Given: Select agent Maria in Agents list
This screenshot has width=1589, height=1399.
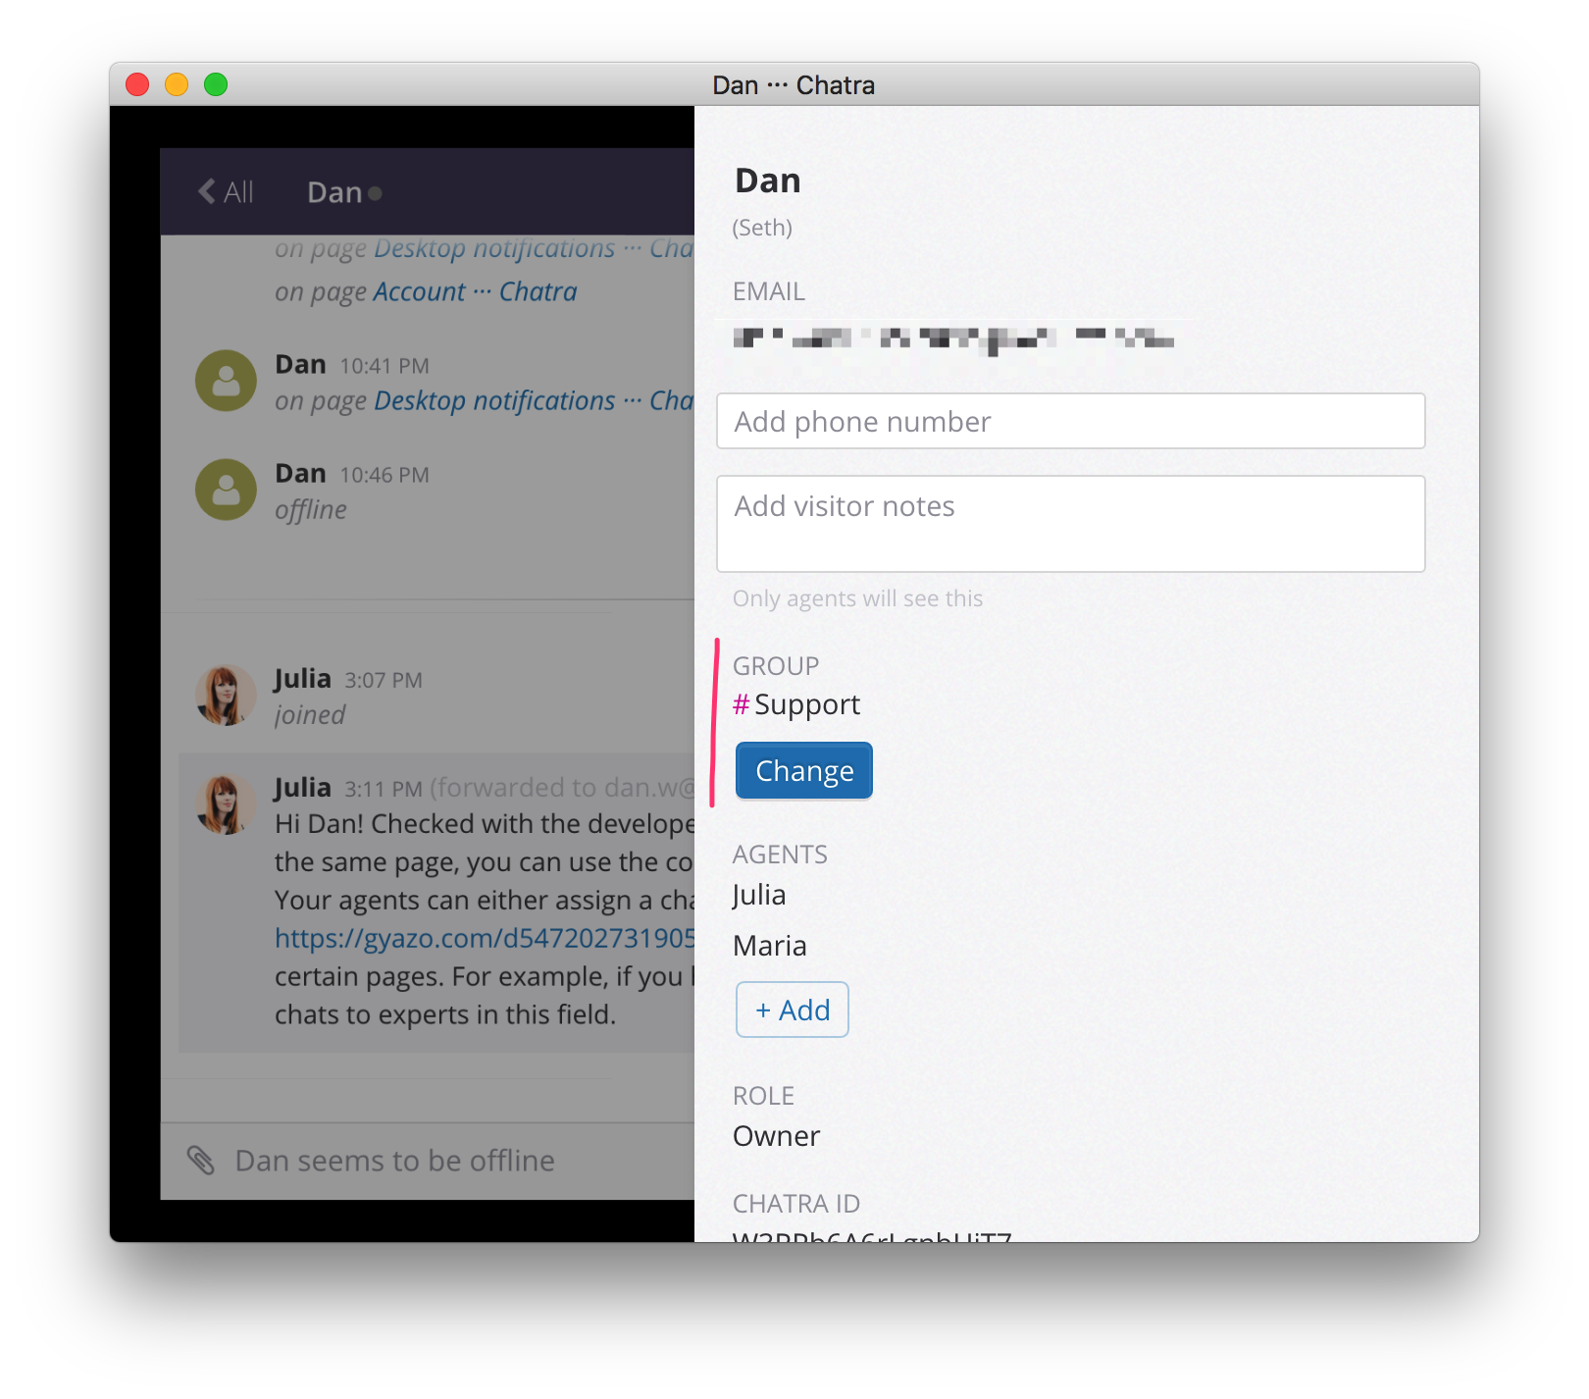Looking at the screenshot, I should pos(770,946).
